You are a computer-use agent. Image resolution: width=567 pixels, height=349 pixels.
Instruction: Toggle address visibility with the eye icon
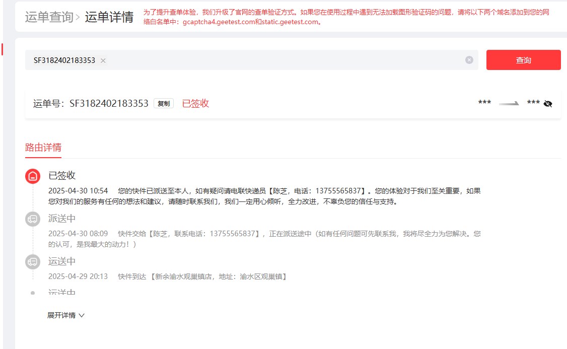pyautogui.click(x=548, y=104)
